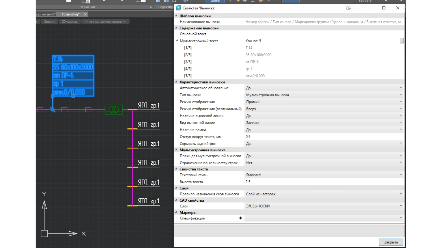Close the План.dwg drawing tab
Viewport: 441px width, 248px height.
pyautogui.click(x=85, y=14)
